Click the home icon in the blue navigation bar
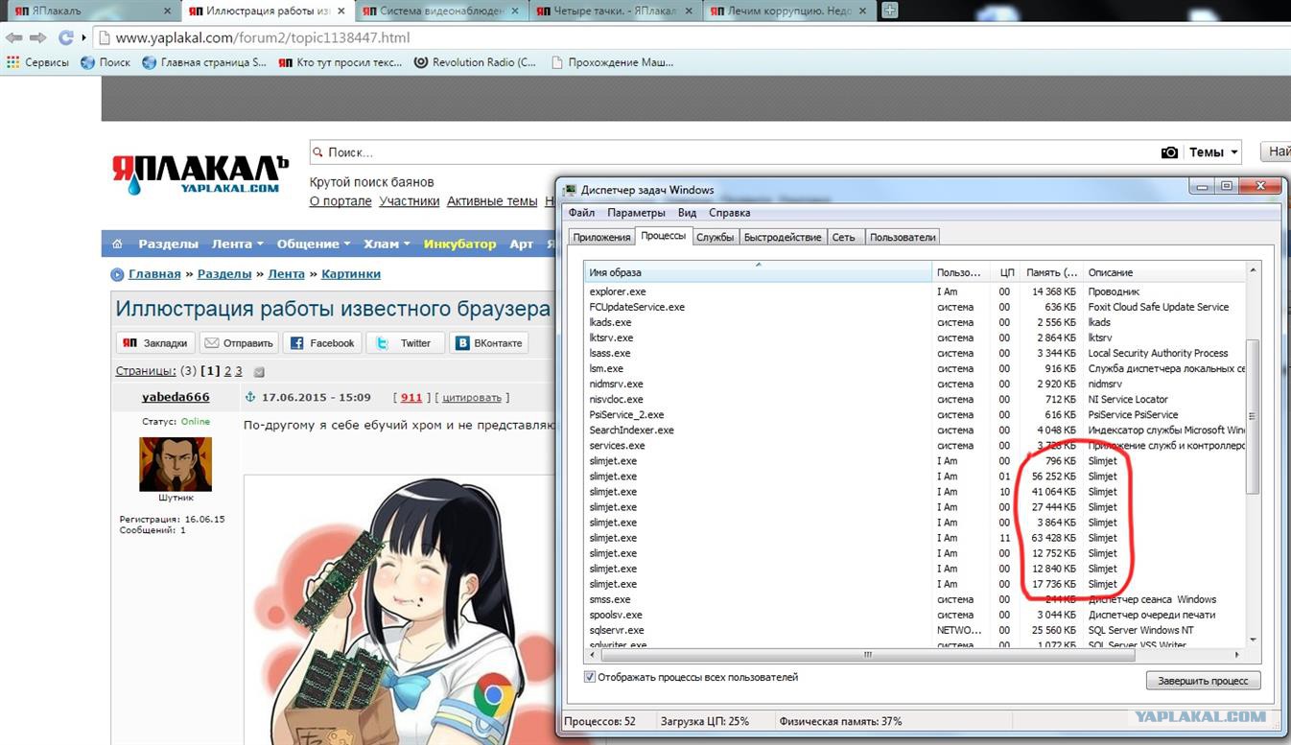The image size is (1291, 745). [x=117, y=244]
